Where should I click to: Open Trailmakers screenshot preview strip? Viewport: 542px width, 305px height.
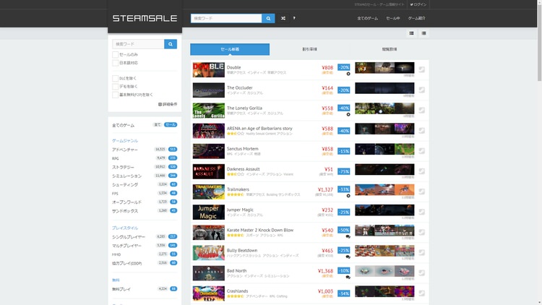point(384,190)
